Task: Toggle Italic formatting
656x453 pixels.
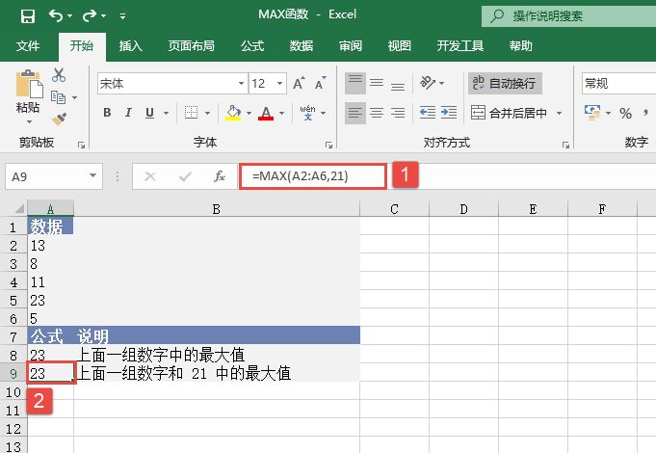Action: (x=130, y=114)
